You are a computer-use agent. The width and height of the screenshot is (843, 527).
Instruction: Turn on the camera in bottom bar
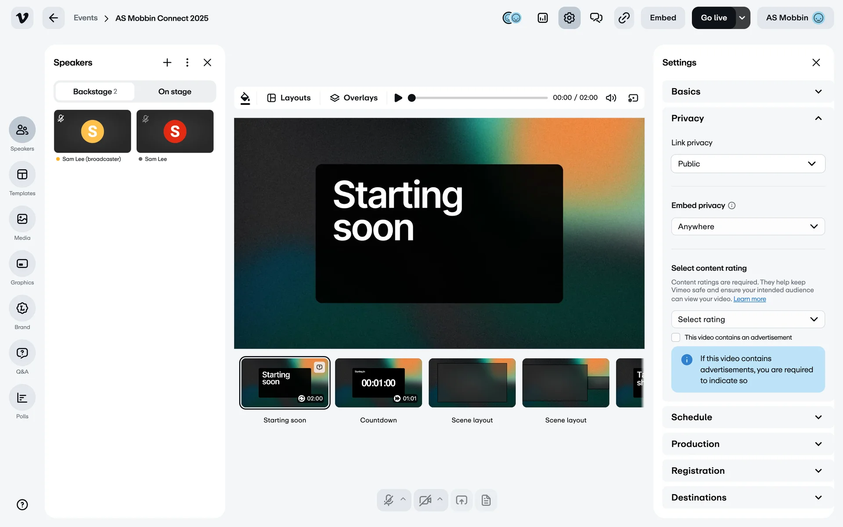click(x=425, y=500)
